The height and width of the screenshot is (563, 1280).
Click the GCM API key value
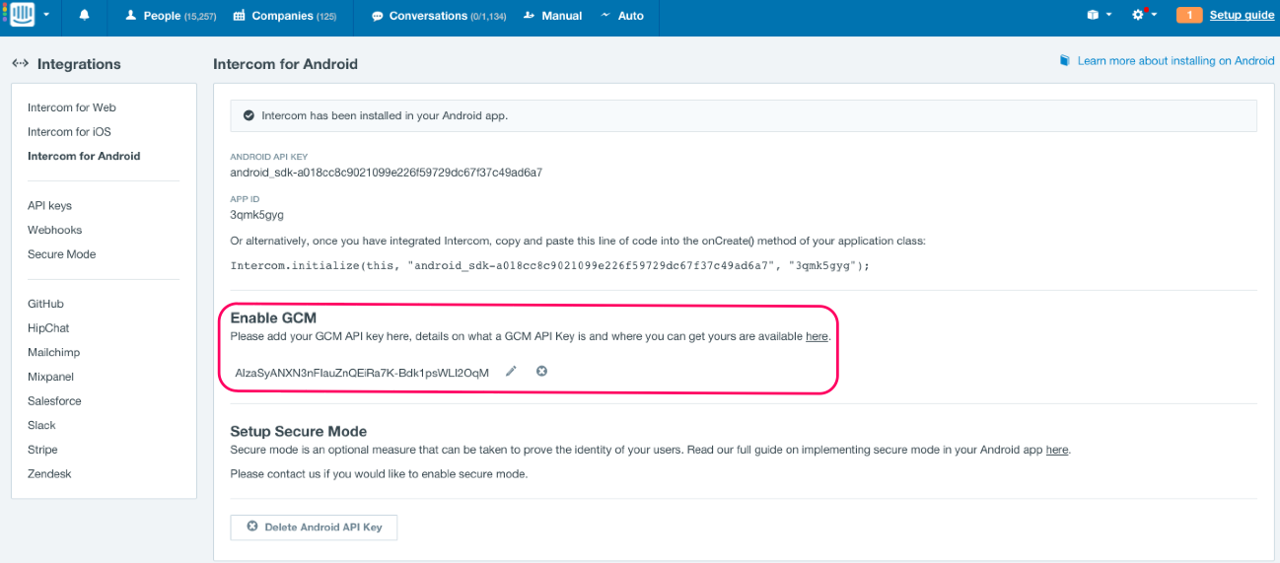coord(362,373)
